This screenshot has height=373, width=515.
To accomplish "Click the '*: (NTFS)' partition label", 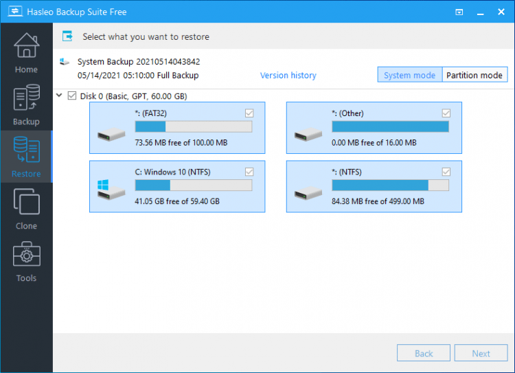I will [x=347, y=172].
